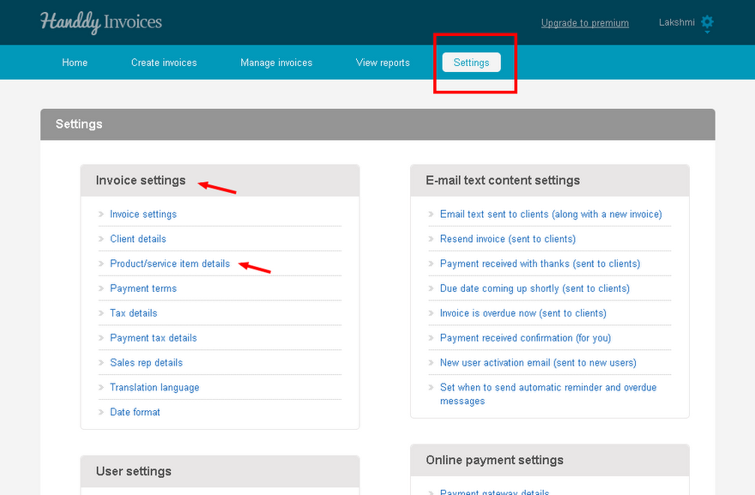Open Sales rep details
755x495 pixels.
coord(147,363)
